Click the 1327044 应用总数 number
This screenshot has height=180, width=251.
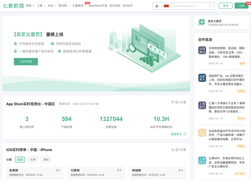111,119
